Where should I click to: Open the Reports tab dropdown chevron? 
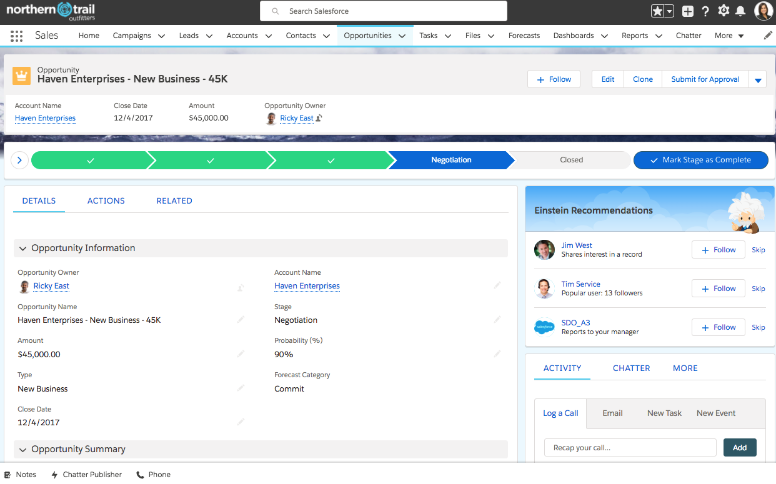[x=659, y=36]
